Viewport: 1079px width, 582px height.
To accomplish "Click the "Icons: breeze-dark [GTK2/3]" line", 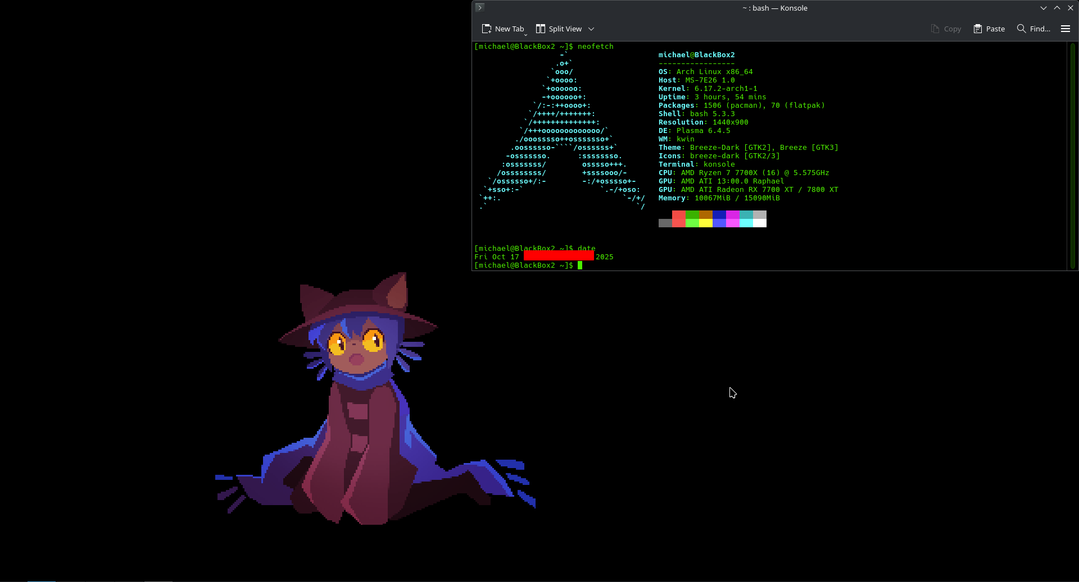I will click(x=719, y=156).
